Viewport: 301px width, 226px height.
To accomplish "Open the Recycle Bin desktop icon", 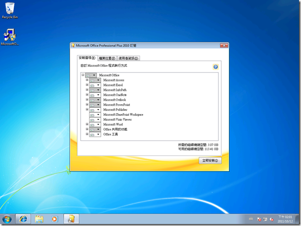I will (x=10, y=10).
